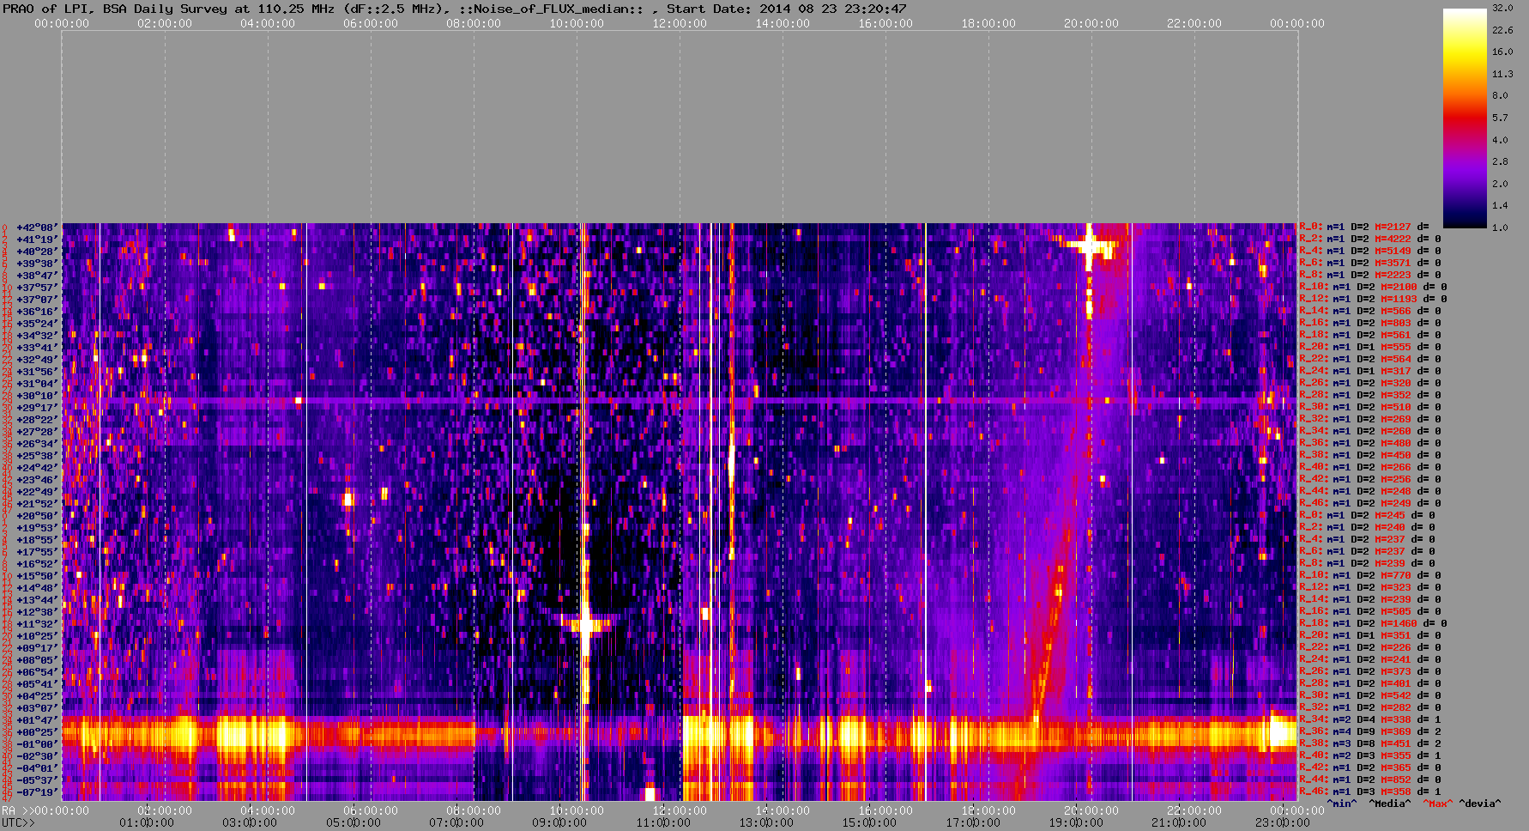Click the declination label +37°57'
This screenshot has height=831, width=1529.
(37, 288)
